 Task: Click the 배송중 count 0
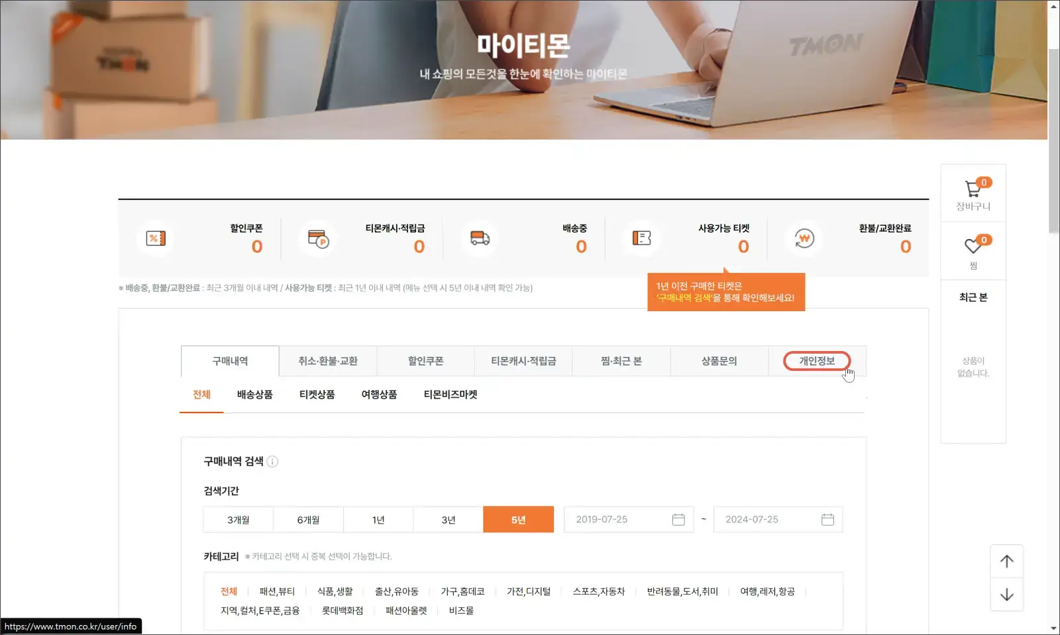tap(582, 247)
